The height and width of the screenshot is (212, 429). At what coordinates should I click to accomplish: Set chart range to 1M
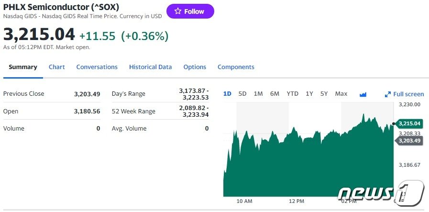[x=258, y=94]
